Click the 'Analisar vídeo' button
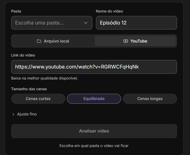190x155 pixels. click(x=94, y=131)
